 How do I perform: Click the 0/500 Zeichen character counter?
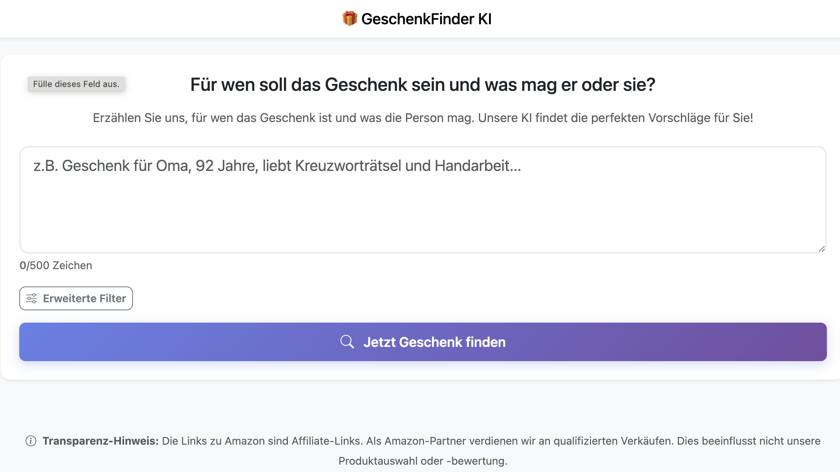point(55,265)
